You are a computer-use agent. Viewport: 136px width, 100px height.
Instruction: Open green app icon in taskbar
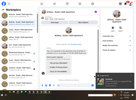point(22,92)
